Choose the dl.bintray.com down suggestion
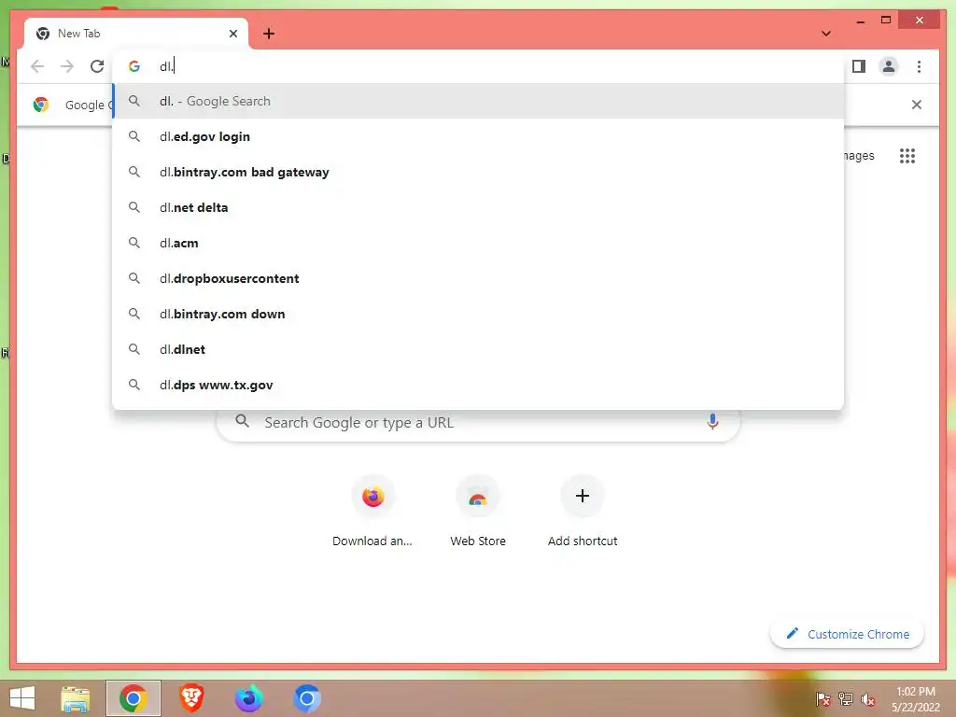The image size is (956, 717). [x=479, y=314]
